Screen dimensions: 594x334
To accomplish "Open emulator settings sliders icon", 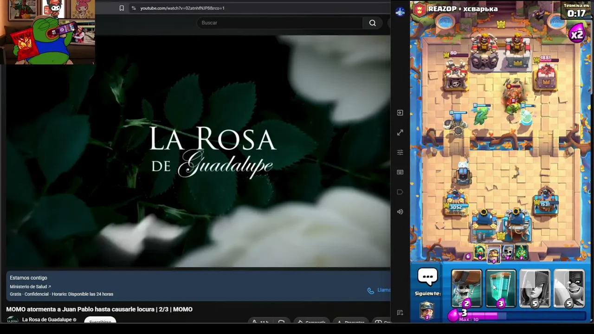I will pyautogui.click(x=400, y=152).
